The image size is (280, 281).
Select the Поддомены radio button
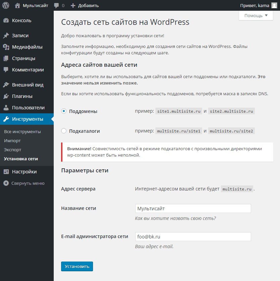click(x=64, y=111)
